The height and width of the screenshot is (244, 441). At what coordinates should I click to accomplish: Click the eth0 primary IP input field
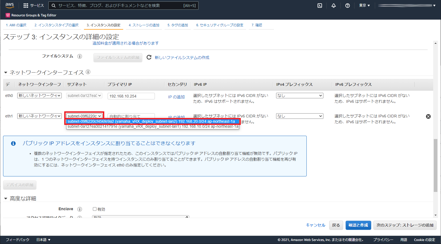coord(131,96)
